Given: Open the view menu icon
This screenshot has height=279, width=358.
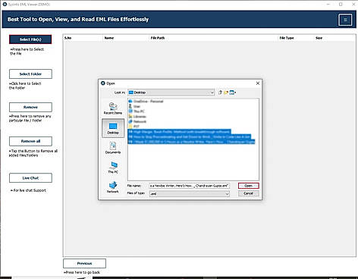Looking at the screenshot, I should pos(233,92).
